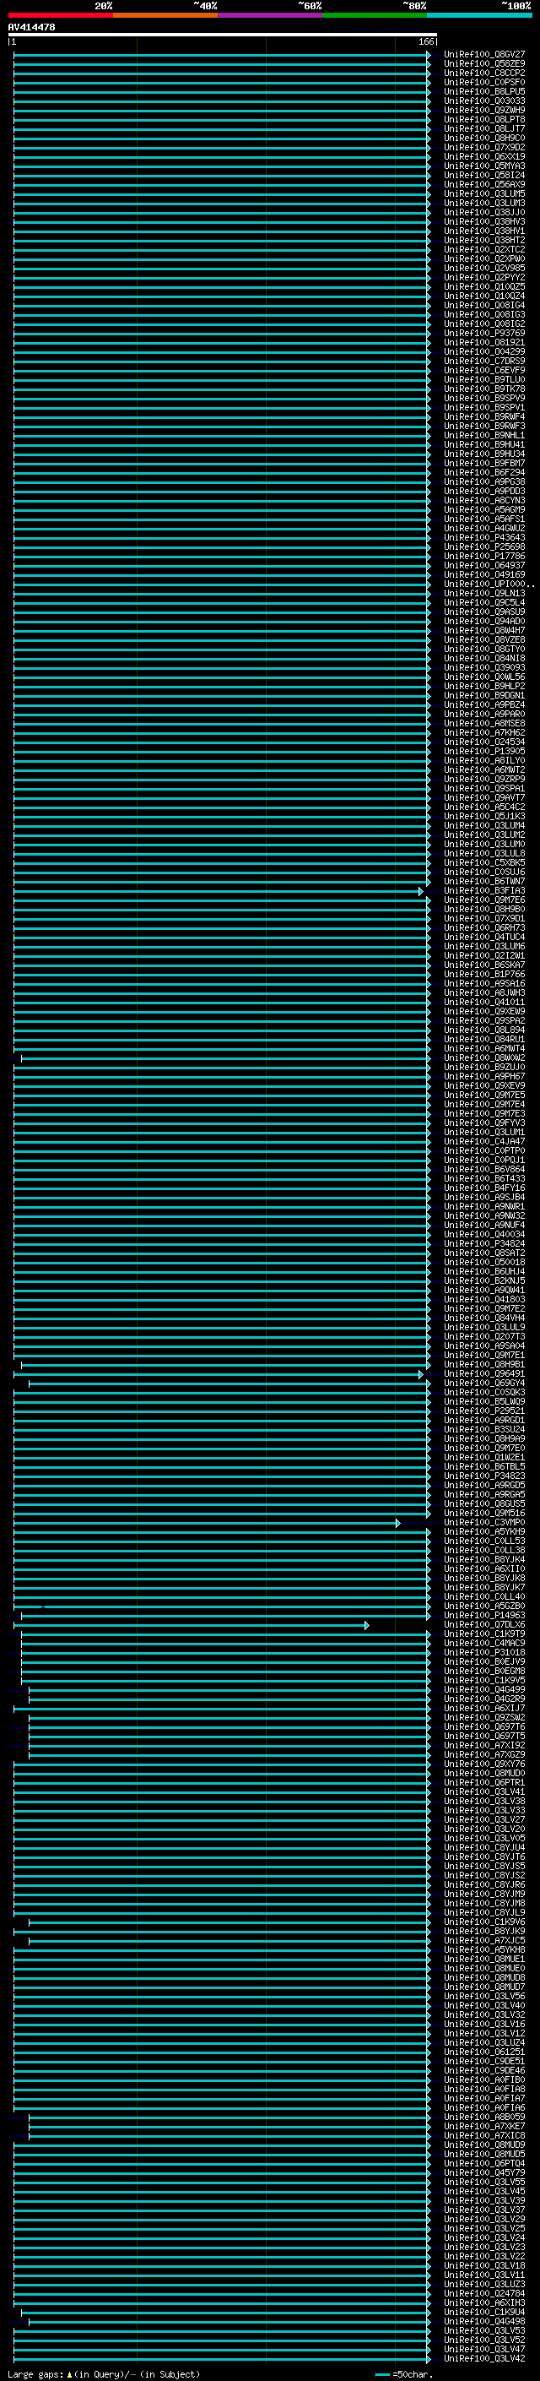The height and width of the screenshot is (2381, 540).
Task: Open hit UniRef100_Q8GV27
Action: [484, 55]
